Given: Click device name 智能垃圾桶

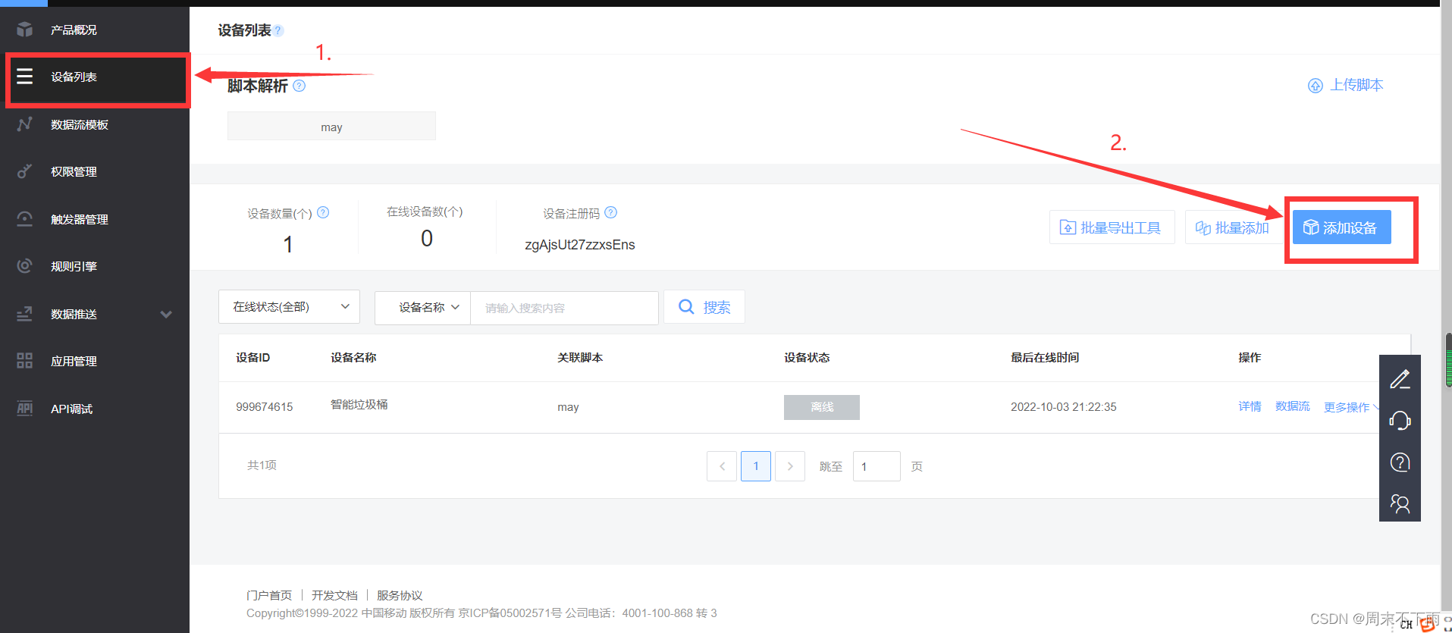Looking at the screenshot, I should pos(359,405).
